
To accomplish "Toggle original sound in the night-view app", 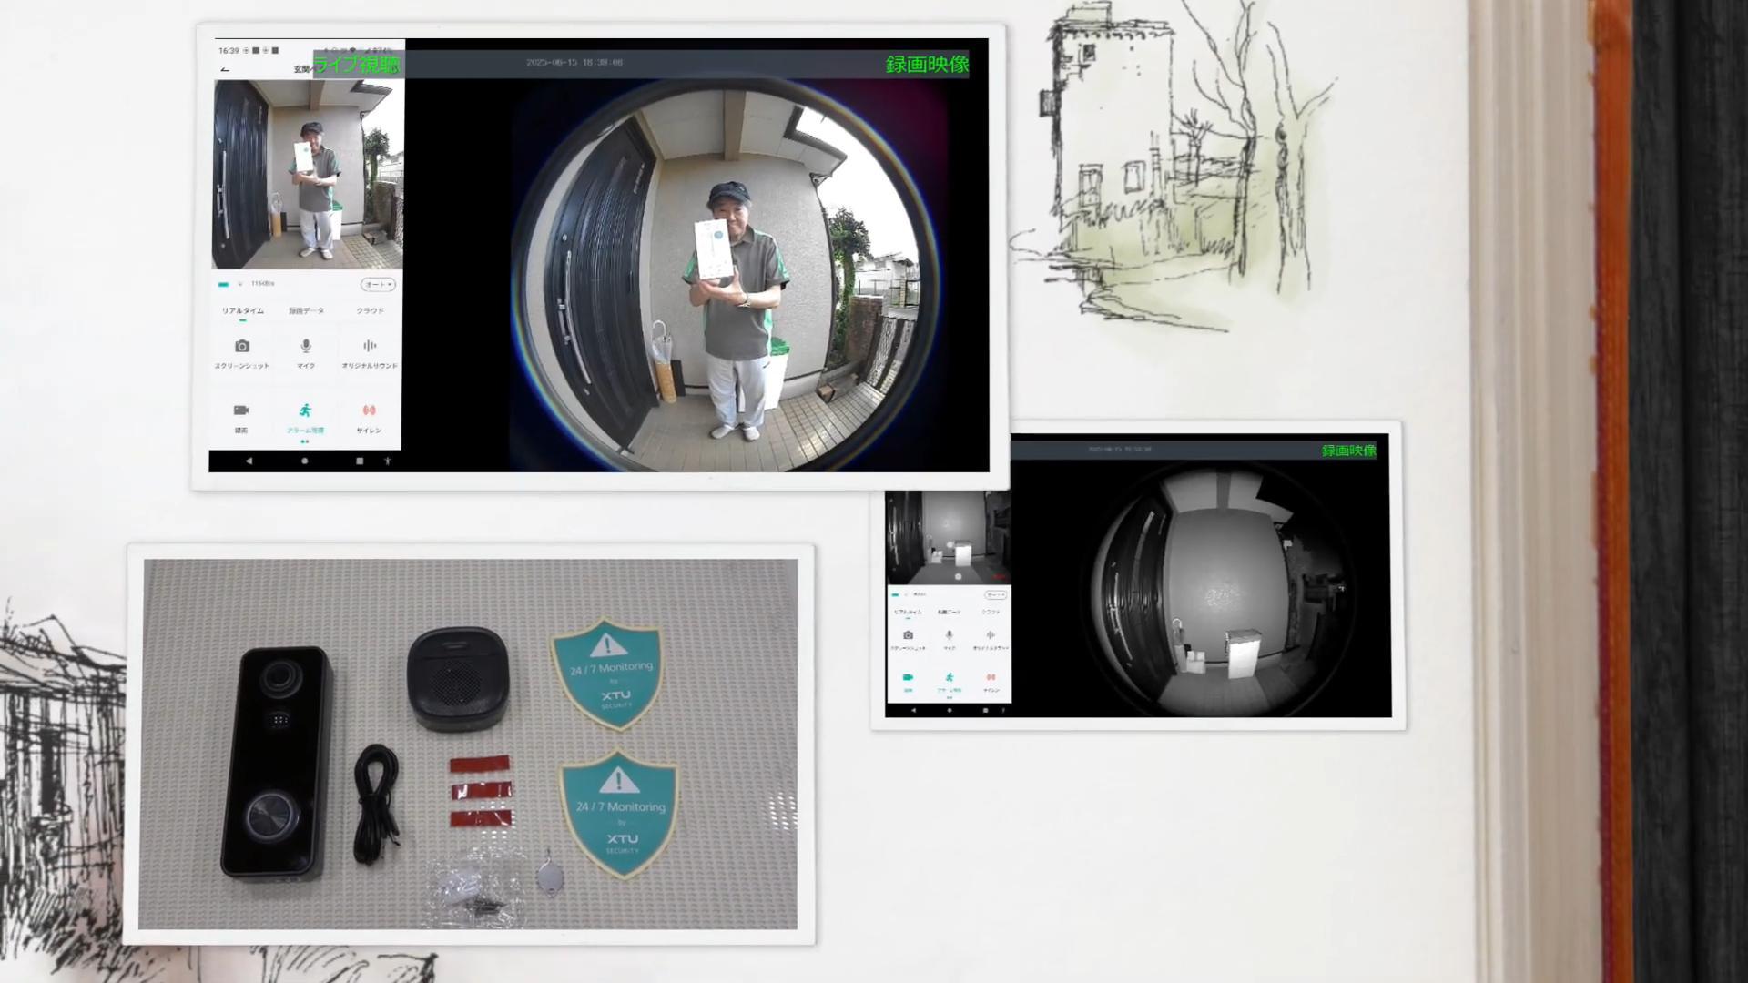I will (991, 640).
